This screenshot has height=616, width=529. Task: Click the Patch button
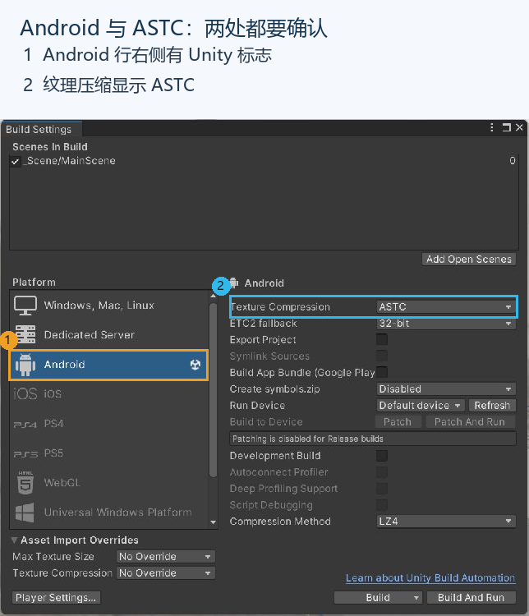[x=398, y=422]
